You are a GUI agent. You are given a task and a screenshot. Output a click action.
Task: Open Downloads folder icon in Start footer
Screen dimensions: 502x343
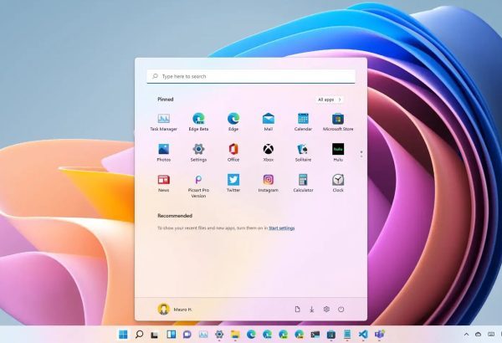(x=311, y=310)
